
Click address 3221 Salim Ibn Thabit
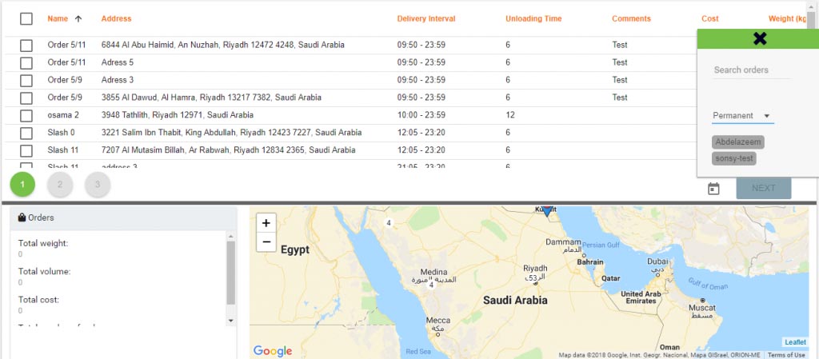pyautogui.click(x=231, y=133)
